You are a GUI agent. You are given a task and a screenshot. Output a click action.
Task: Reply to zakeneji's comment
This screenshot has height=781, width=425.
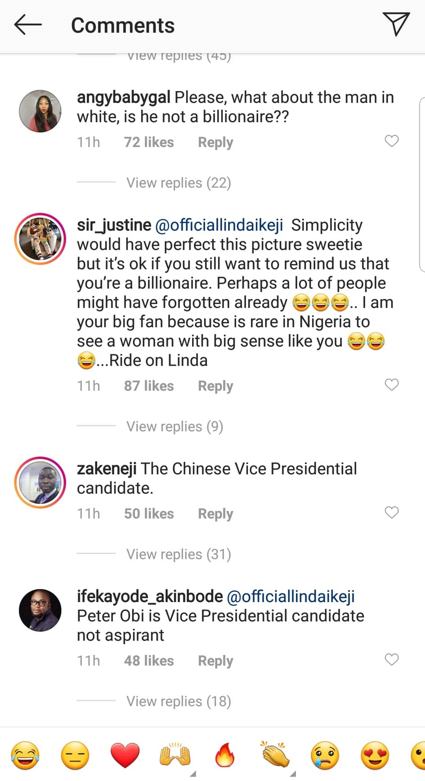[x=215, y=514]
